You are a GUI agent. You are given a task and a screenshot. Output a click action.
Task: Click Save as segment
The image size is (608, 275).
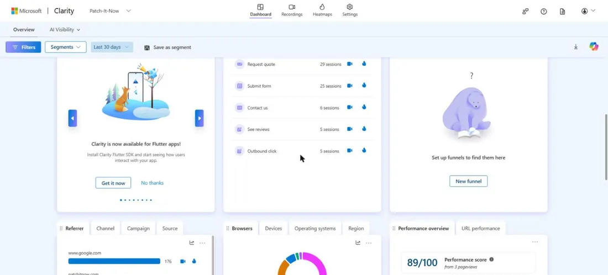pos(168,47)
